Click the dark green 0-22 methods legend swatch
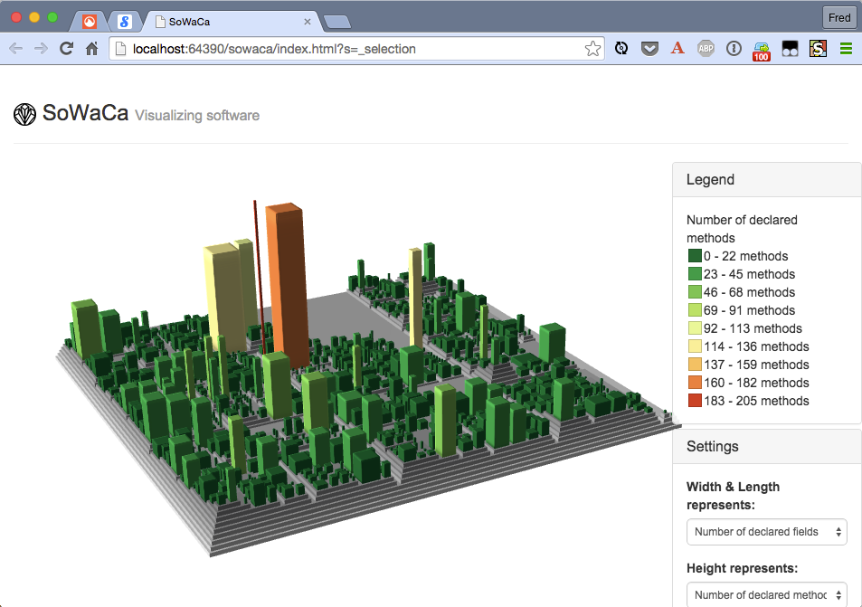This screenshot has height=607, width=862. click(694, 255)
